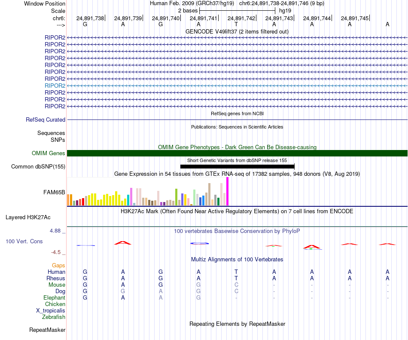Open the GTEx Gene Expression track title

coord(237,174)
